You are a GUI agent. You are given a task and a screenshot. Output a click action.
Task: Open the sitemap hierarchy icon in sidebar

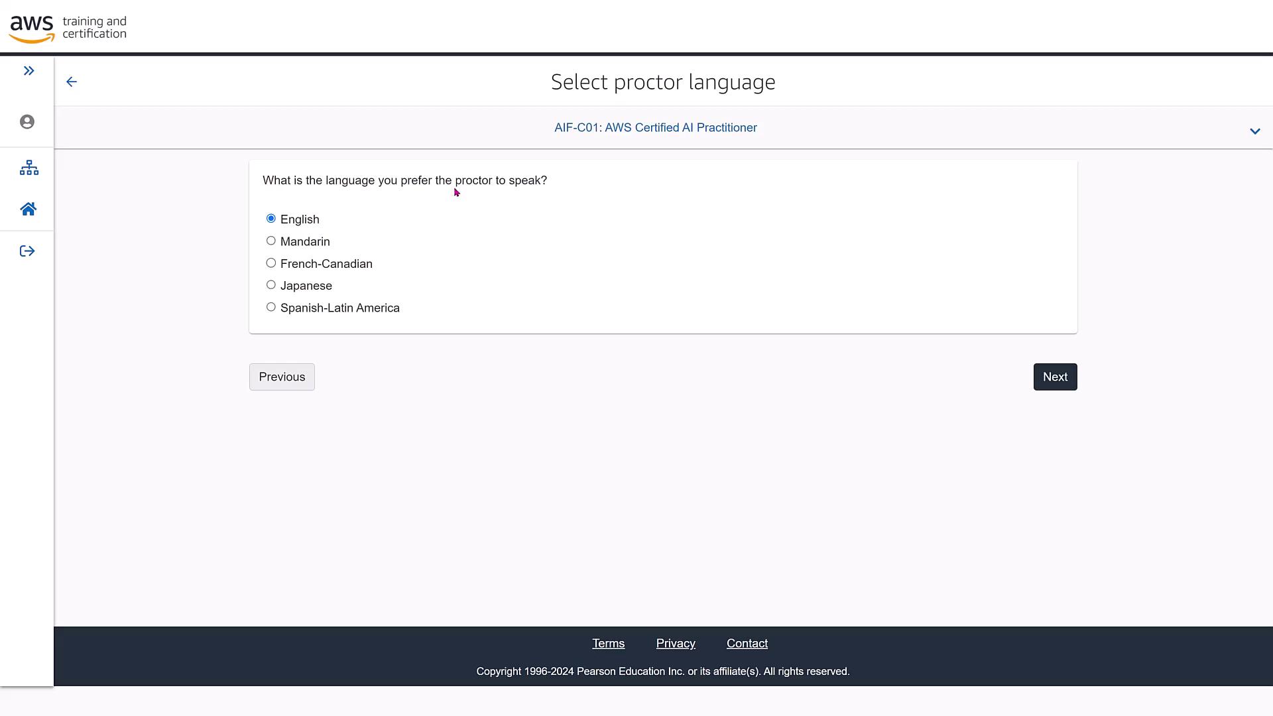[x=29, y=168]
